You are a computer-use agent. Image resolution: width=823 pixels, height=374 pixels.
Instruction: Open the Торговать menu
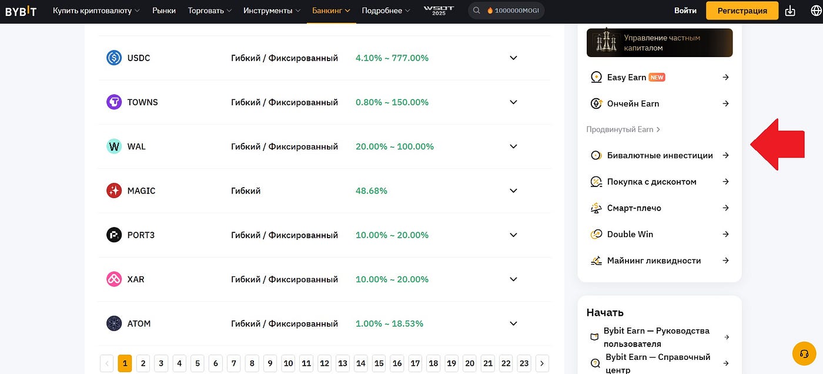206,10
